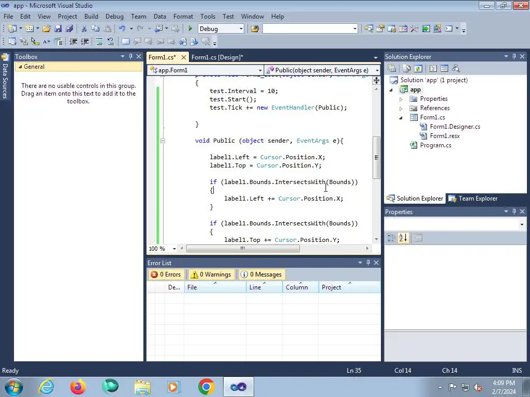Collapse the Form1.cs node in Solution Explorer
Image resolution: width=530 pixels, height=397 pixels.
pos(401,117)
